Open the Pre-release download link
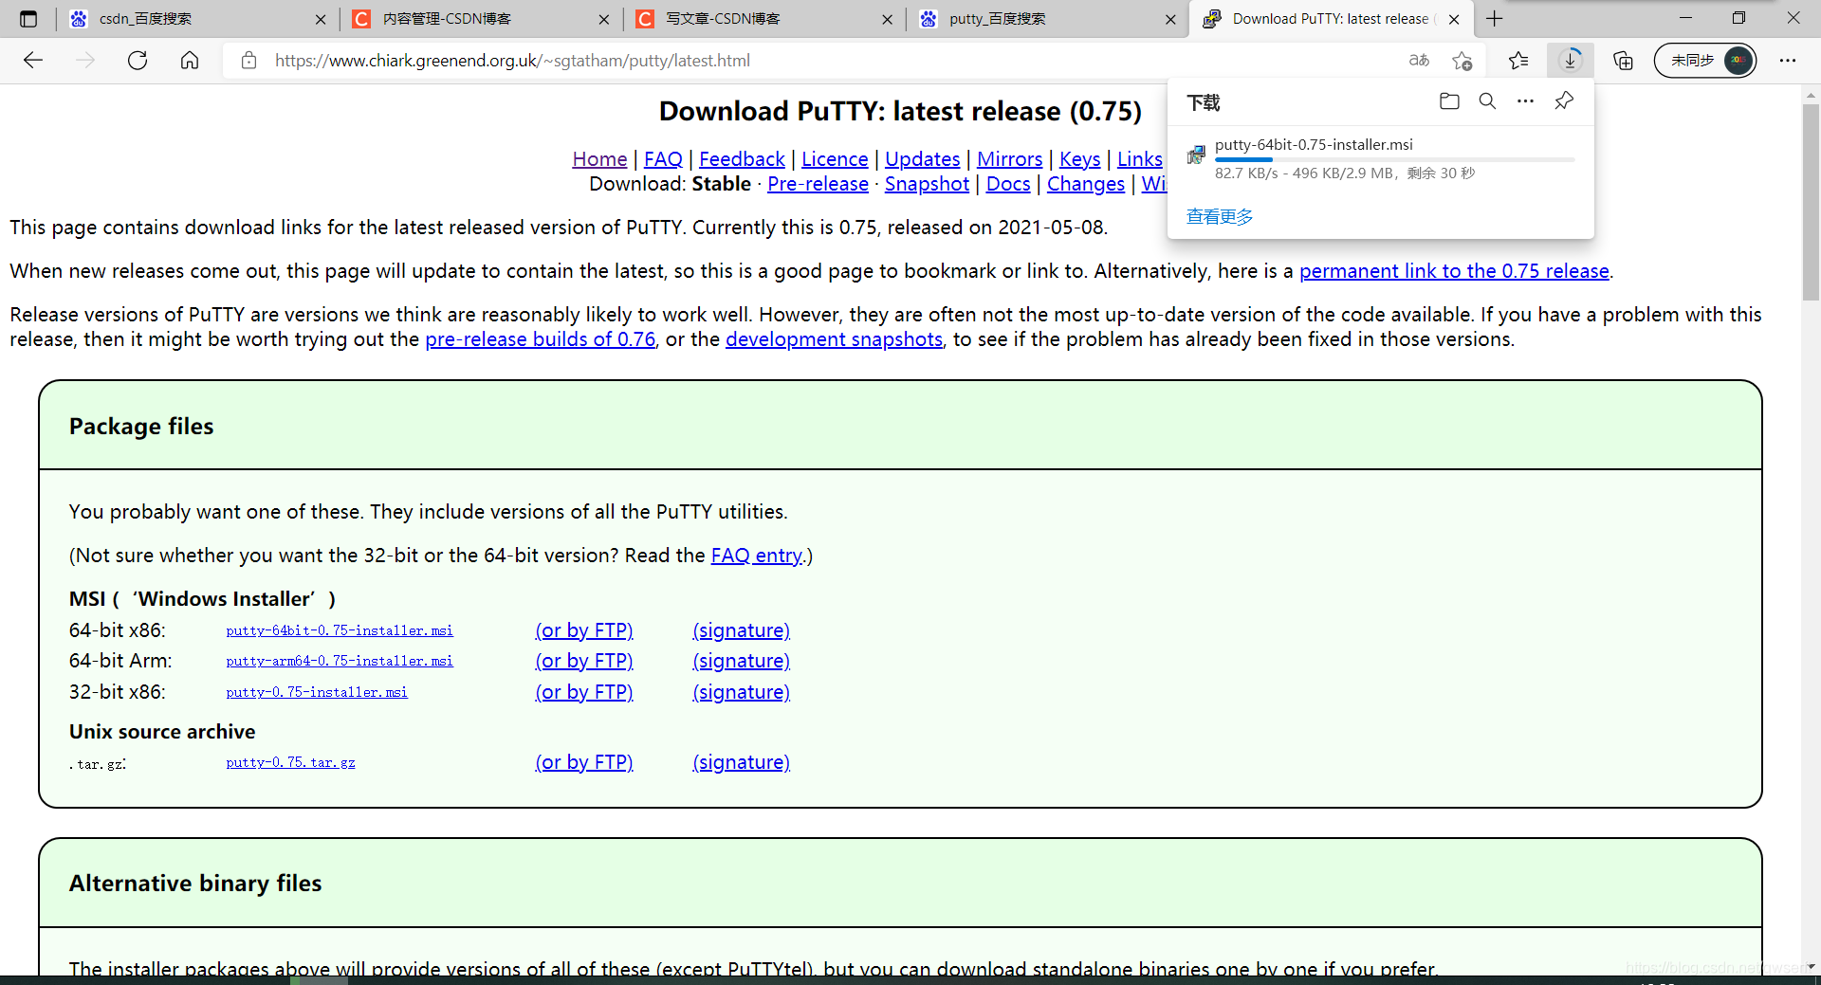Image resolution: width=1821 pixels, height=985 pixels. coord(818,184)
